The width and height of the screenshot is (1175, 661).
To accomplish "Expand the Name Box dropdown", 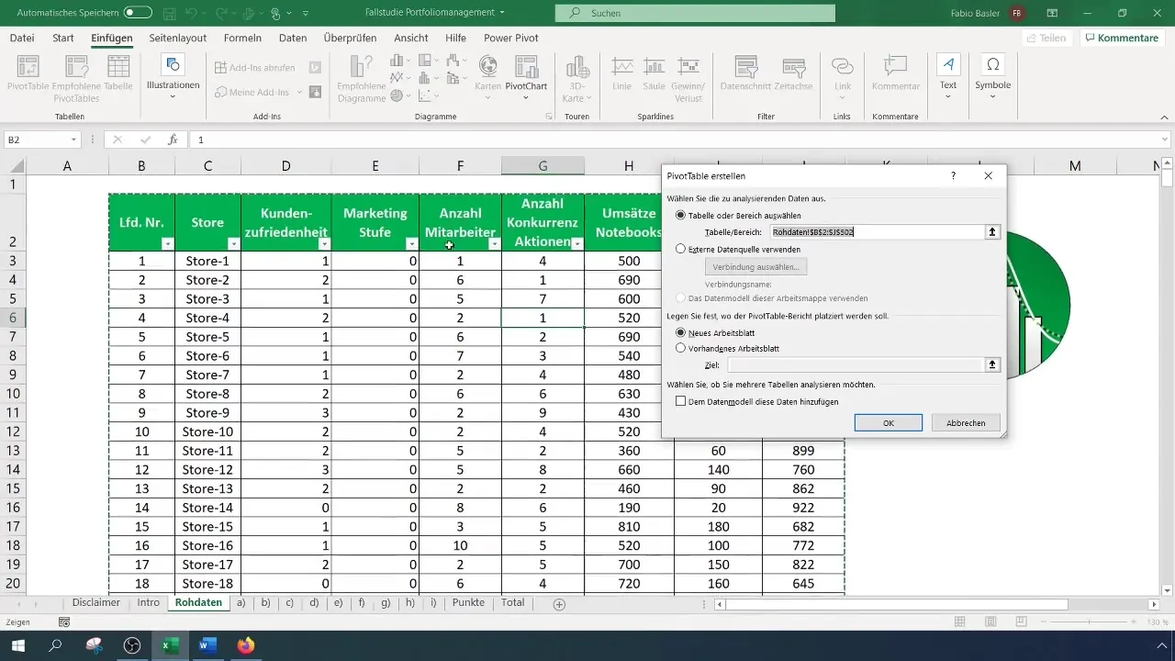I will point(74,140).
